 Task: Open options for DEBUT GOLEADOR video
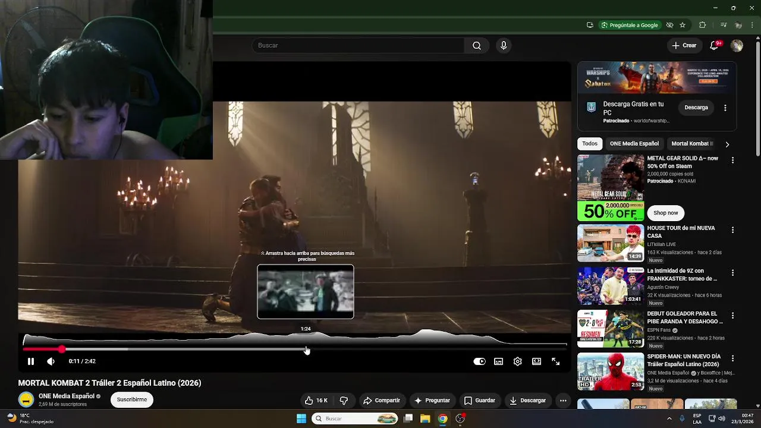pyautogui.click(x=732, y=316)
